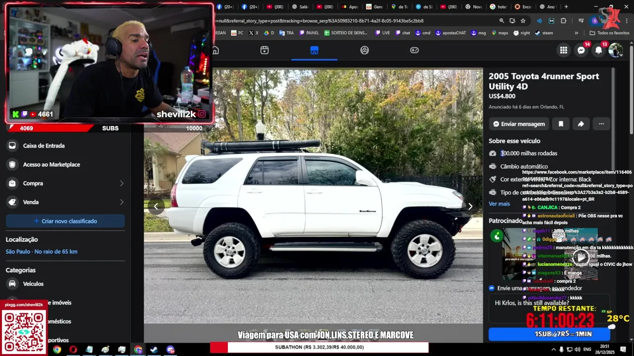The image size is (634, 356).
Task: Open Caixa de Entrada
Action: click(65, 146)
